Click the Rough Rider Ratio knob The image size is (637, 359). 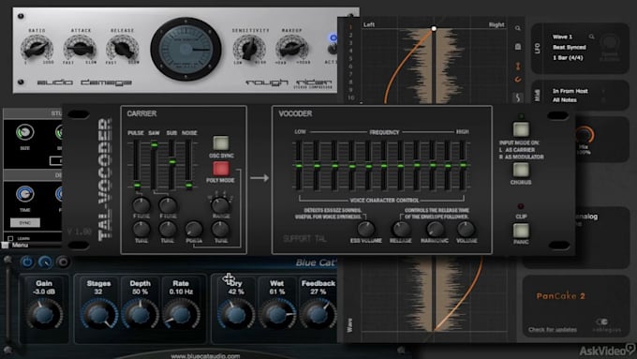point(37,48)
